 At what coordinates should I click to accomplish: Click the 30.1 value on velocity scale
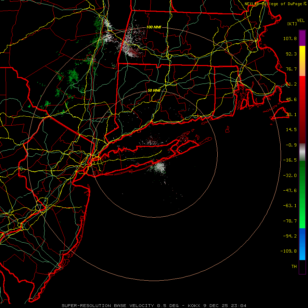click(x=291, y=115)
